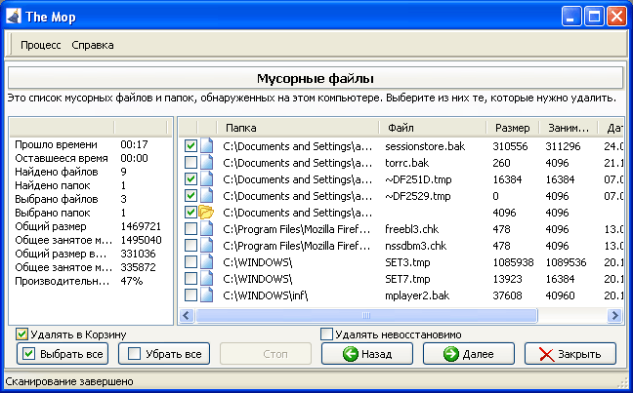Maximize The Mop window
The height and width of the screenshot is (393, 633).
(x=594, y=17)
